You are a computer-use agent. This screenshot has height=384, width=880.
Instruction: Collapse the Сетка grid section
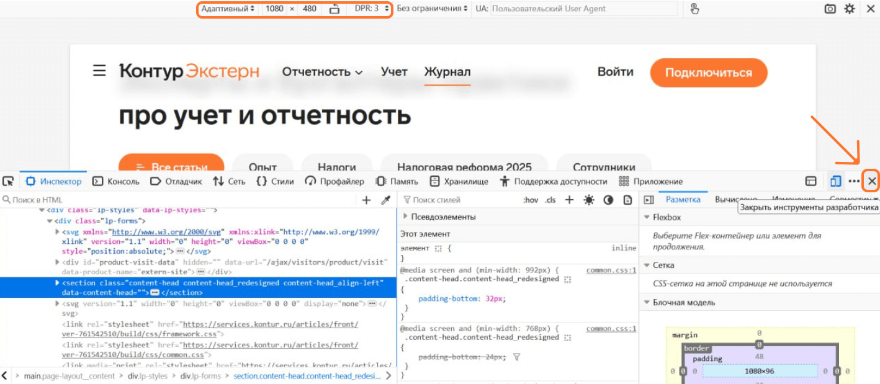pyautogui.click(x=647, y=265)
